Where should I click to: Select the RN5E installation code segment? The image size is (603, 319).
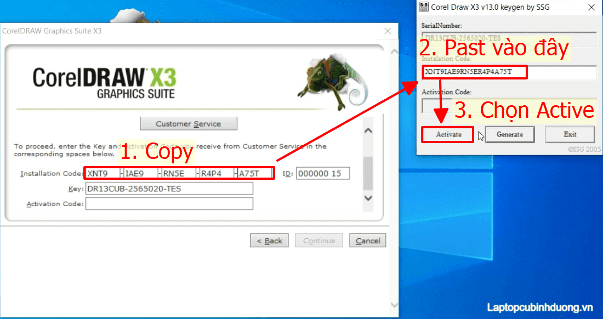pyautogui.click(x=179, y=173)
